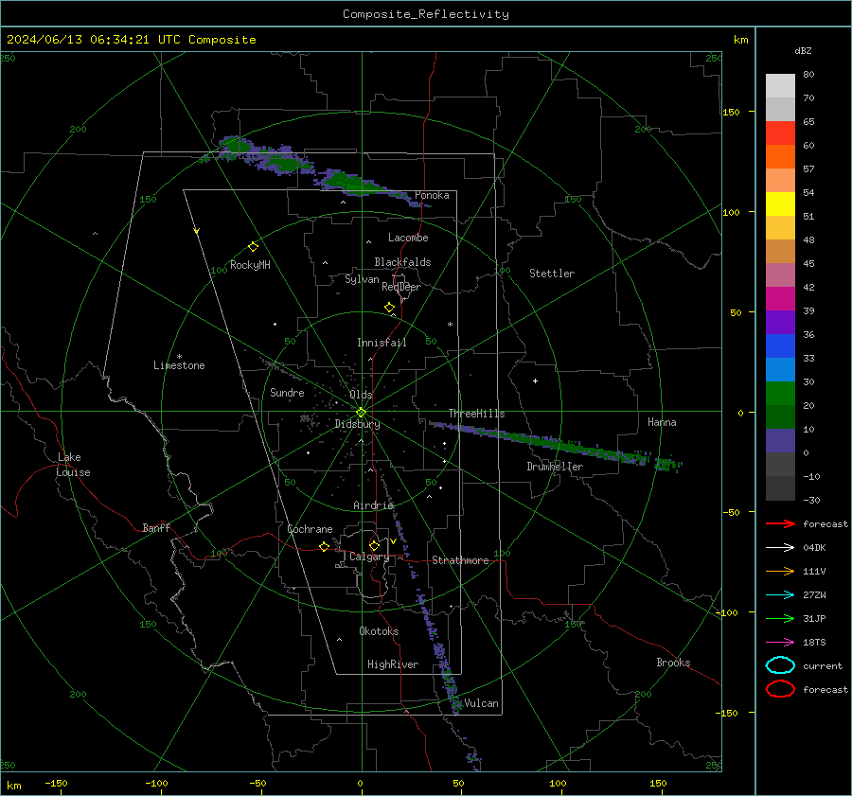Select the Okotoks label
The height and width of the screenshot is (796, 852).
pos(379,631)
